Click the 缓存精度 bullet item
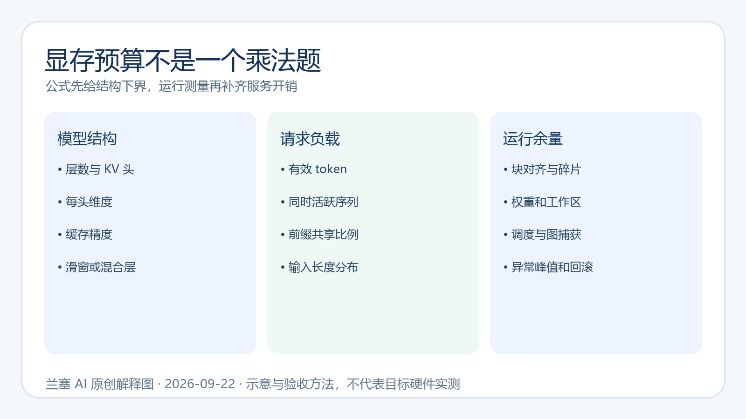 (x=85, y=235)
